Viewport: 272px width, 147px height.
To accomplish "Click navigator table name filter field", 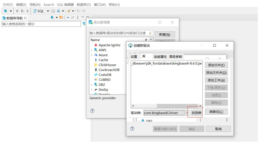I will 41,24.
